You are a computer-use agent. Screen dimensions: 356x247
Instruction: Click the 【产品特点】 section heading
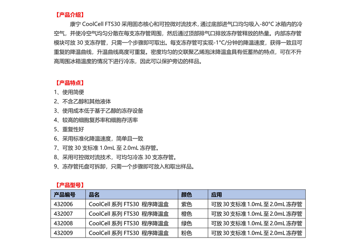(x=70, y=83)
